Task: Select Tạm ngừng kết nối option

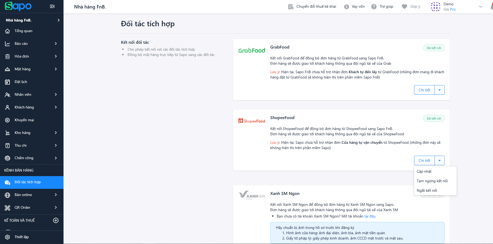Action: tap(432, 181)
